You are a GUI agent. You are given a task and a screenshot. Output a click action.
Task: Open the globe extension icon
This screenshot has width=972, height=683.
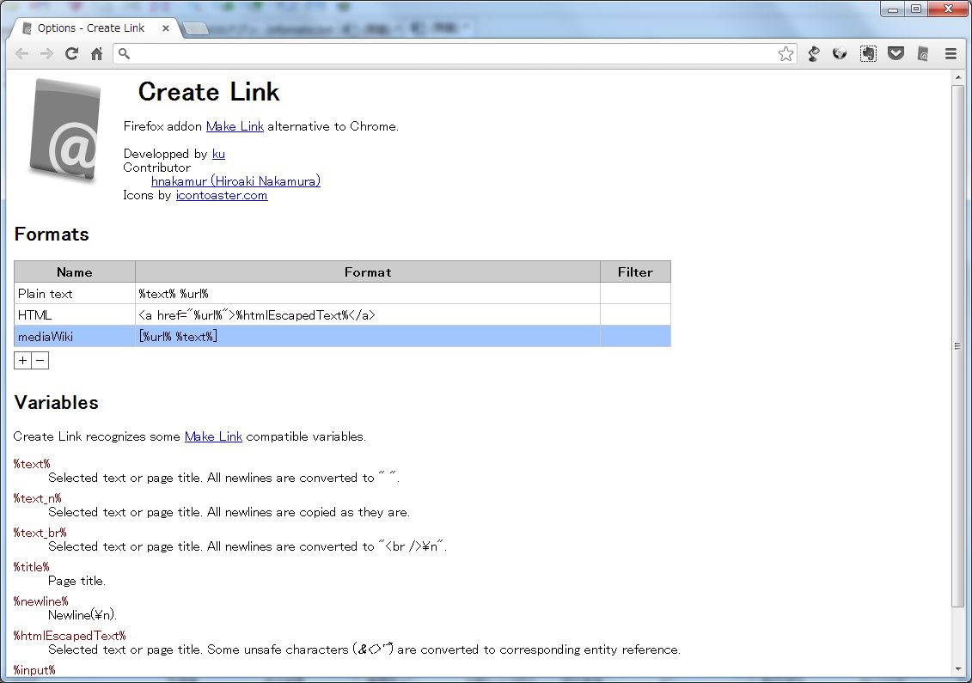(840, 54)
